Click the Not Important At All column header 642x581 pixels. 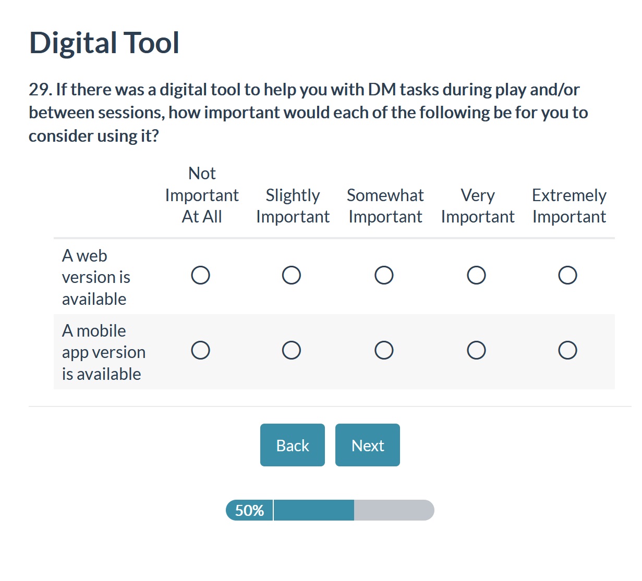[x=202, y=195]
